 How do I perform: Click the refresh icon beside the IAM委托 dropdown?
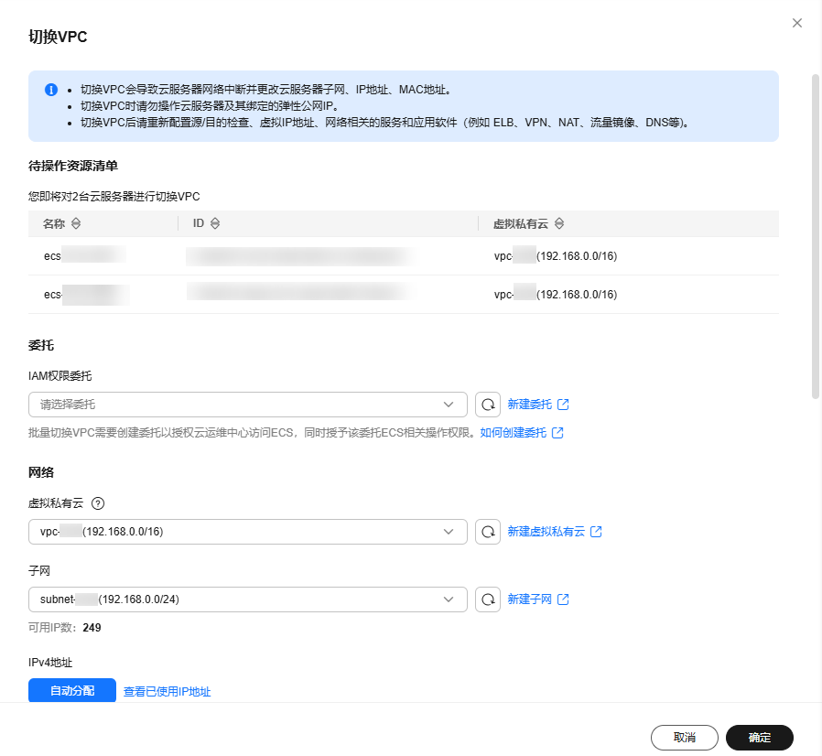487,404
